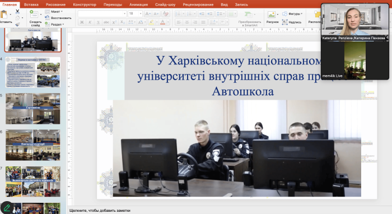The height and width of the screenshot is (214, 392).
Task: Select slide 7 volunteer activity thumbnail
Action: click(32, 182)
